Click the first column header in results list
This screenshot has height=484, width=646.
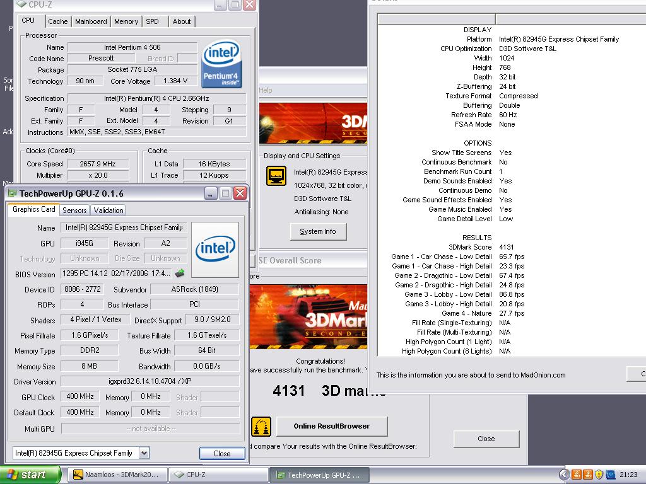[437, 19]
